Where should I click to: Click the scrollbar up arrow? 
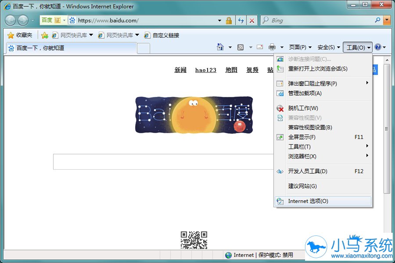click(x=387, y=60)
